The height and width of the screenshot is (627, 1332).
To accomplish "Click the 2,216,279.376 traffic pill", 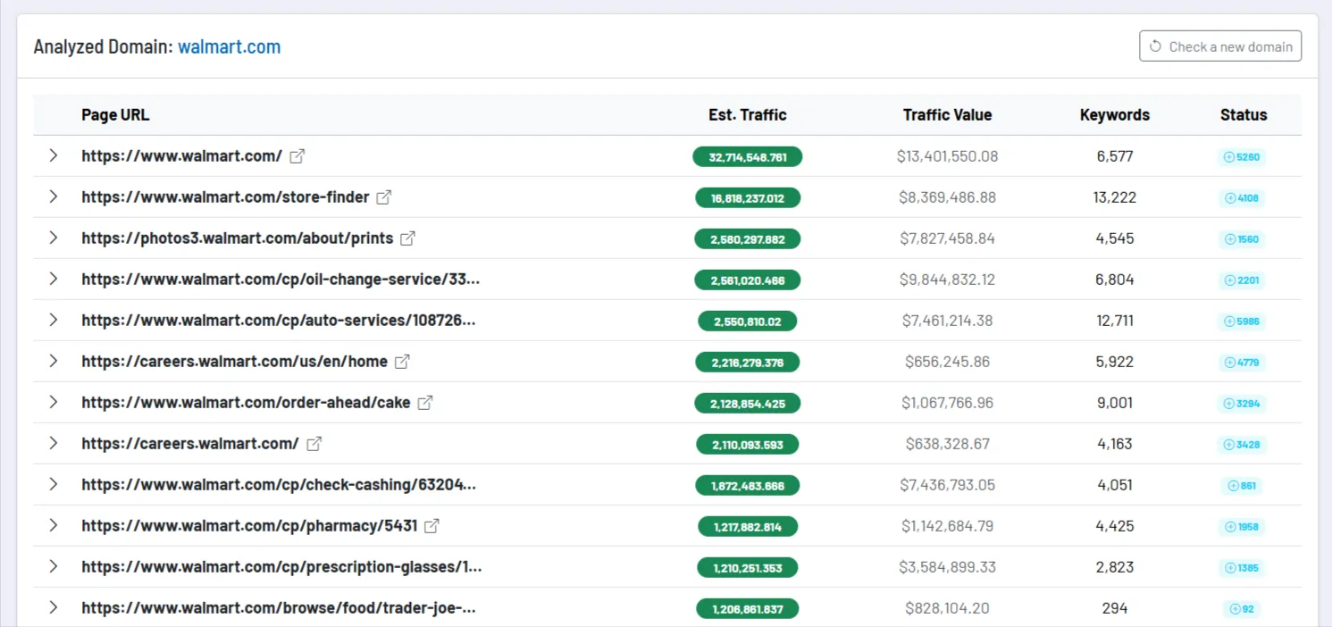I will [748, 363].
